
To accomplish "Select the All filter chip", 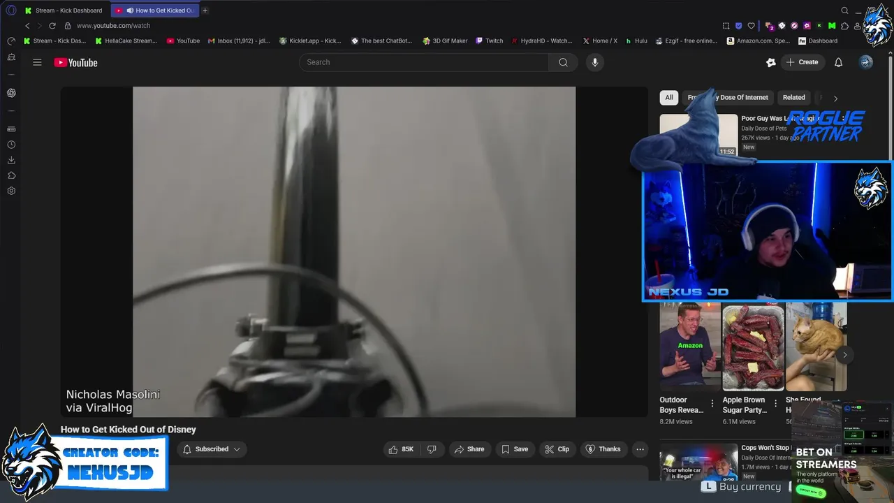I will [x=669, y=98].
